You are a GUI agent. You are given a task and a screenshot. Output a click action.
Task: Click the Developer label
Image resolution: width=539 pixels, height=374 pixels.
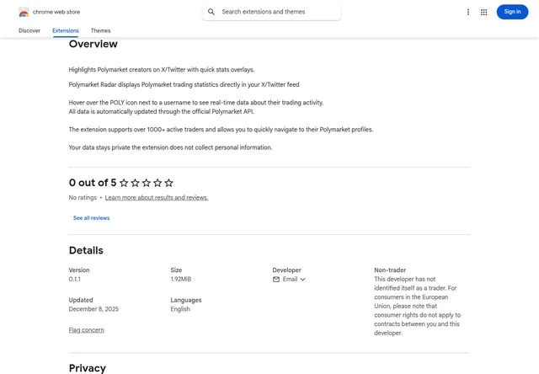286,270
